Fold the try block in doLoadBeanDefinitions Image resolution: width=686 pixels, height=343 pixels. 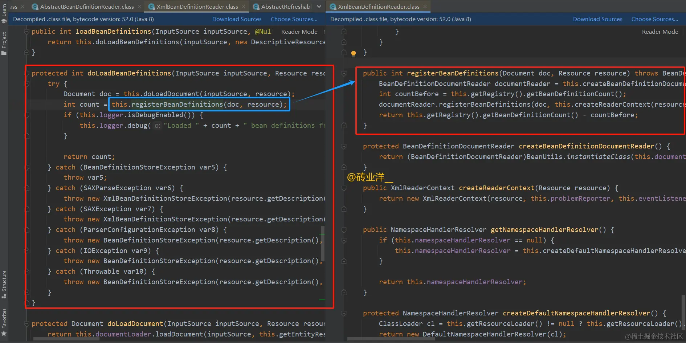pos(26,84)
